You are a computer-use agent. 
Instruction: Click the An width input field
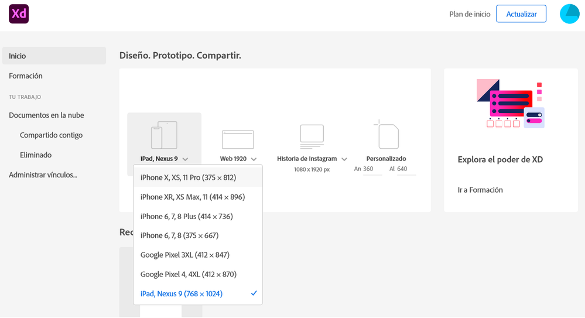[372, 169]
